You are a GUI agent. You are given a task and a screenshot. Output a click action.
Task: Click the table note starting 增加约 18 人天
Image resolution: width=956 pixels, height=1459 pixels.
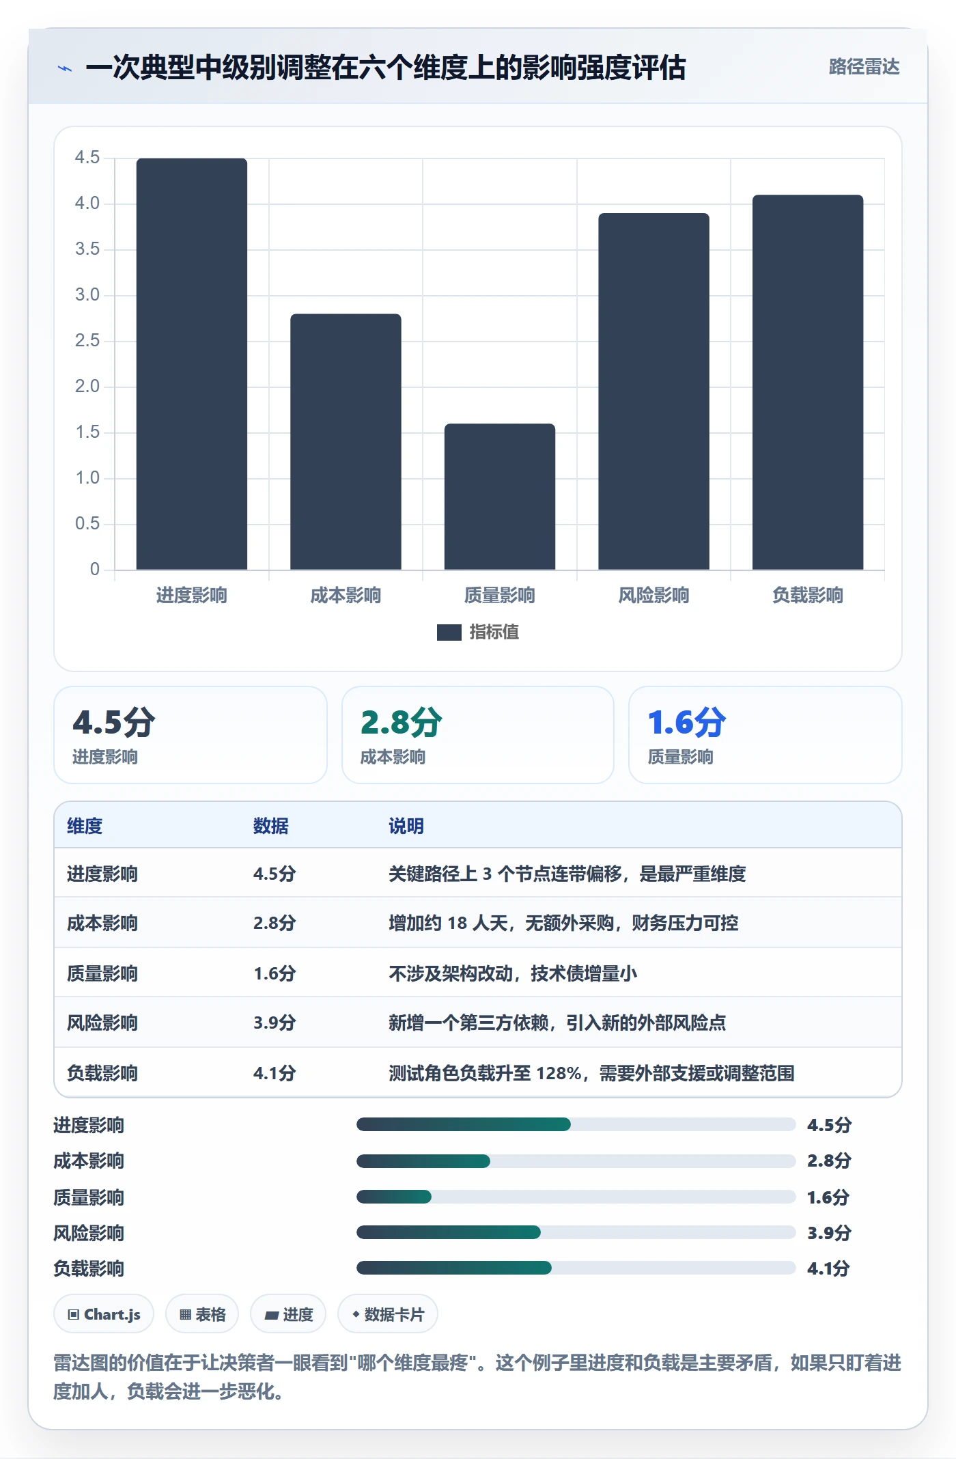click(563, 923)
